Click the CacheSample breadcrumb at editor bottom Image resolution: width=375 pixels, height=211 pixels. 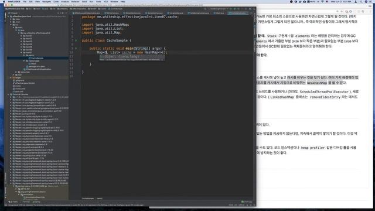pyautogui.click(x=88, y=199)
